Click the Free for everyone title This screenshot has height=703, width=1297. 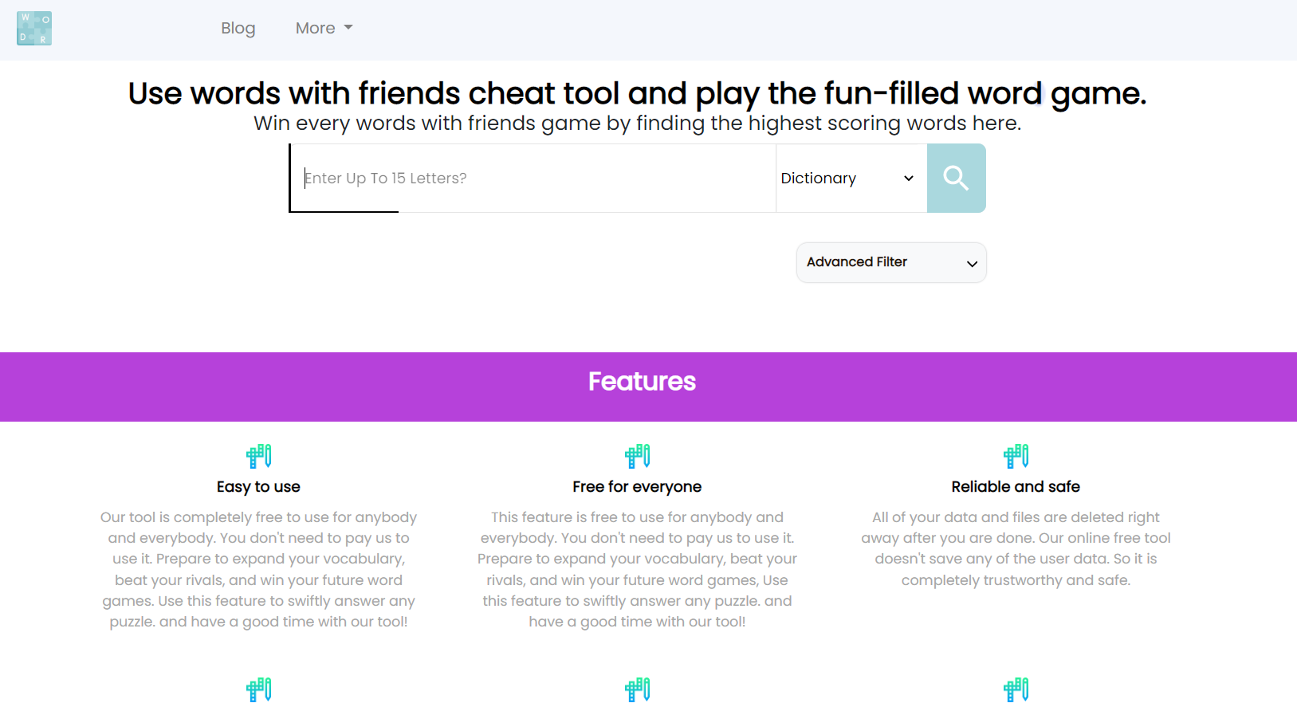click(637, 487)
